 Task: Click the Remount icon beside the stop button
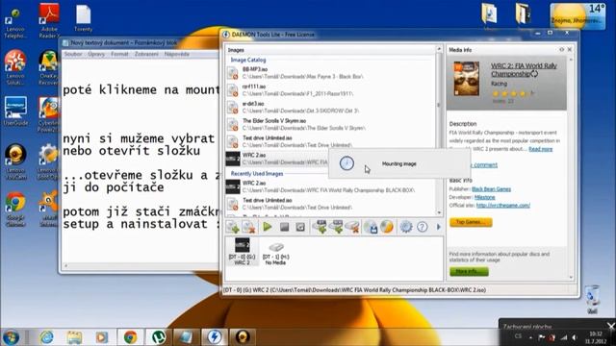click(300, 227)
